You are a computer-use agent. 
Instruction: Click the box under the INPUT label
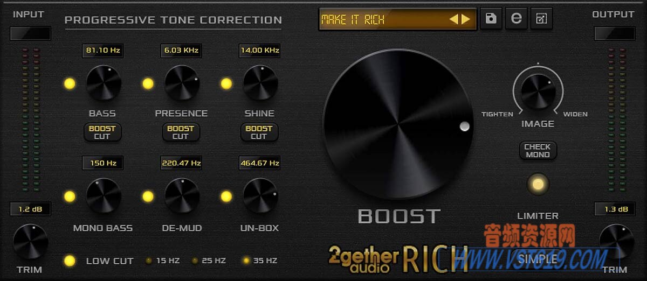(x=30, y=33)
